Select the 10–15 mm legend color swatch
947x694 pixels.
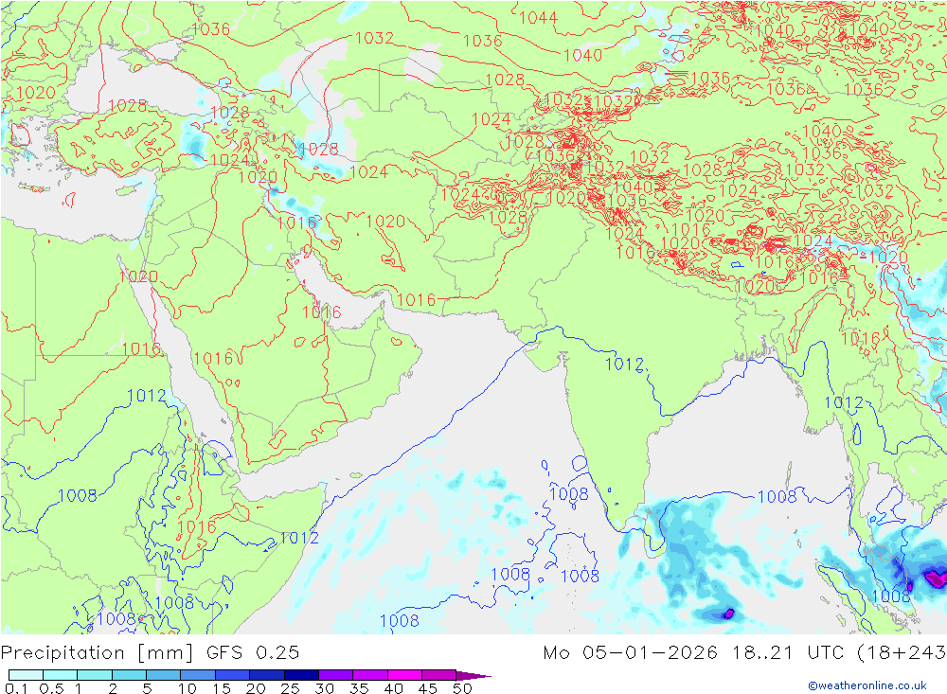198,675
